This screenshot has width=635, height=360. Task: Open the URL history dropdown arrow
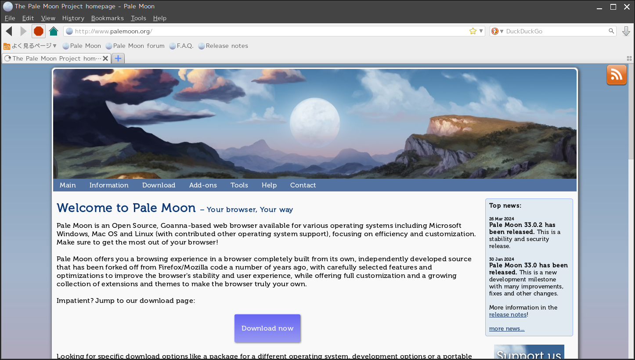481,31
